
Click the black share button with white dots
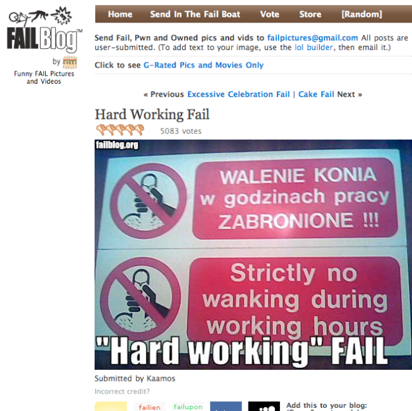264,406
